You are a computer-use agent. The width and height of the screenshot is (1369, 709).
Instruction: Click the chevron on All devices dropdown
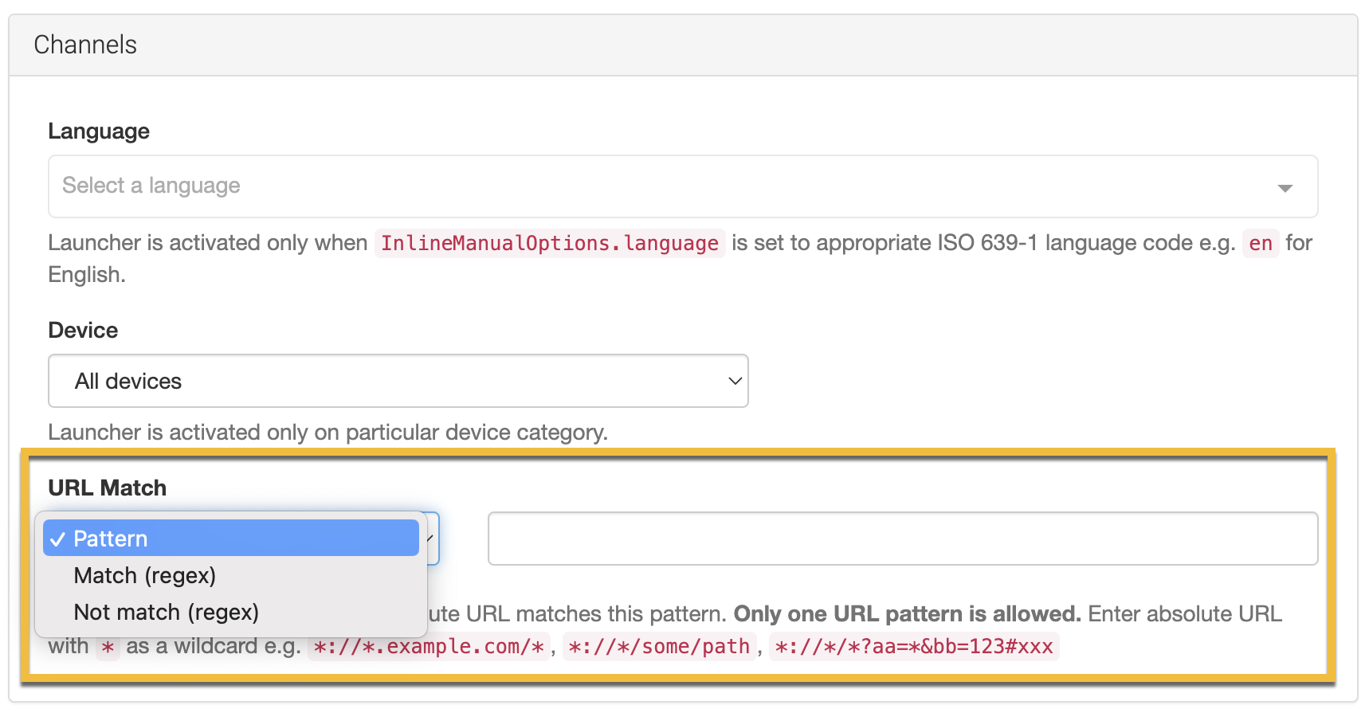click(735, 381)
